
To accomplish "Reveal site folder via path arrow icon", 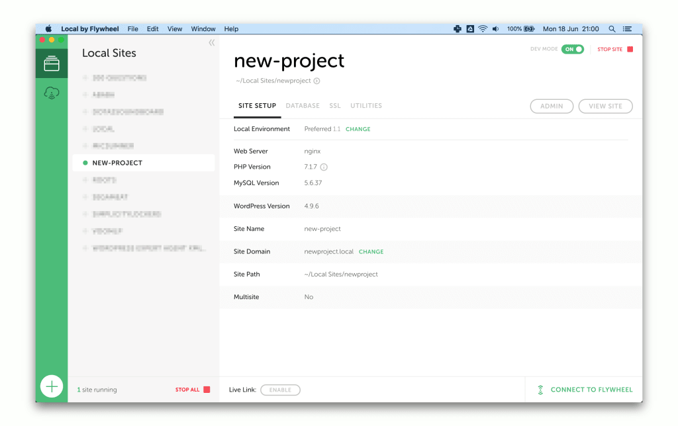I will coord(317,81).
